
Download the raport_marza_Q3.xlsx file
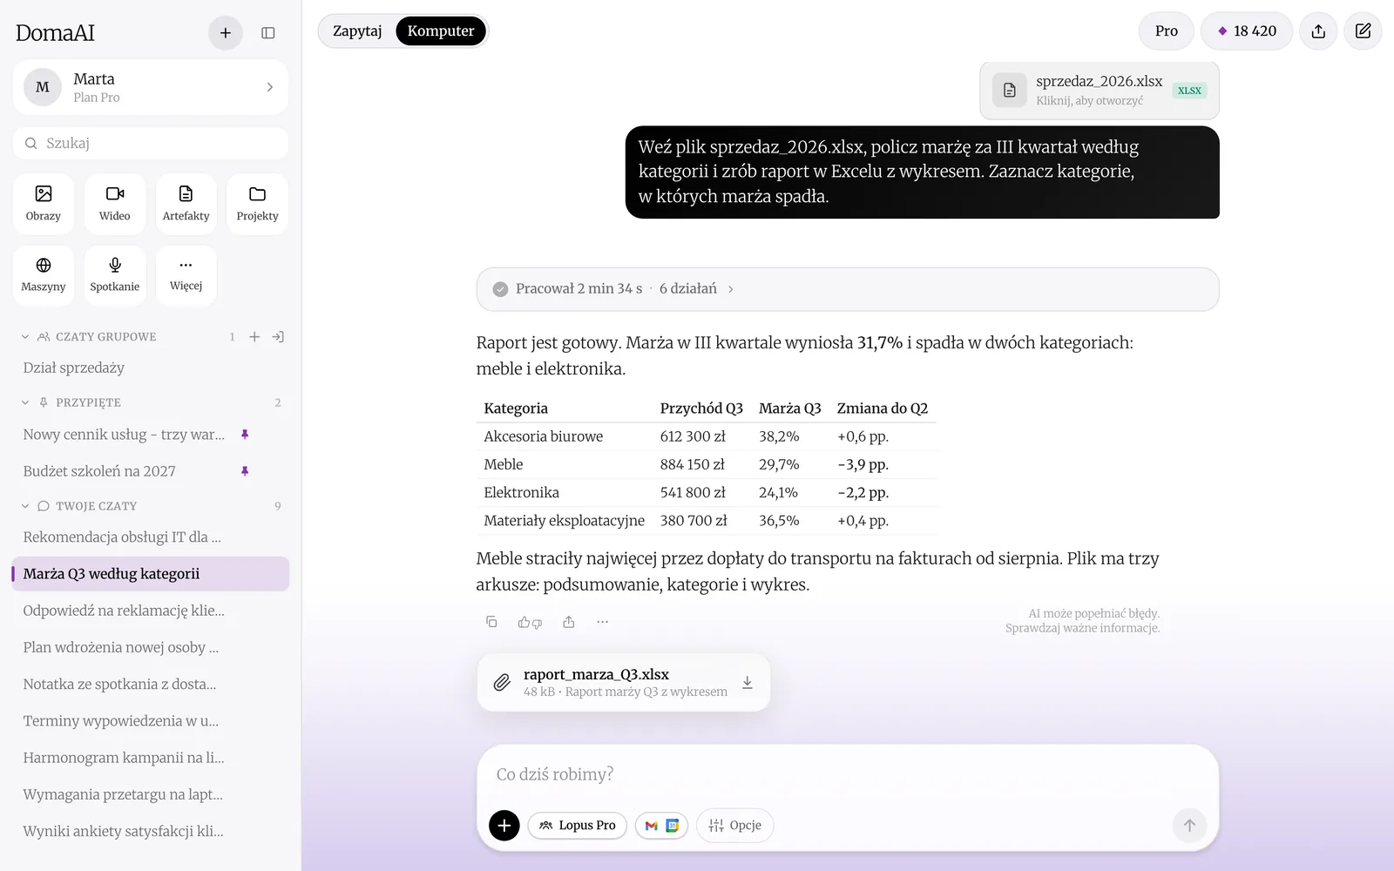point(747,683)
